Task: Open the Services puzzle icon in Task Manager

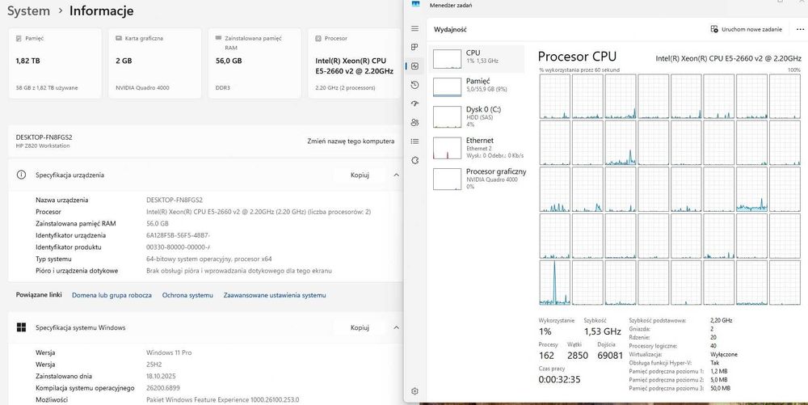Action: [x=415, y=160]
